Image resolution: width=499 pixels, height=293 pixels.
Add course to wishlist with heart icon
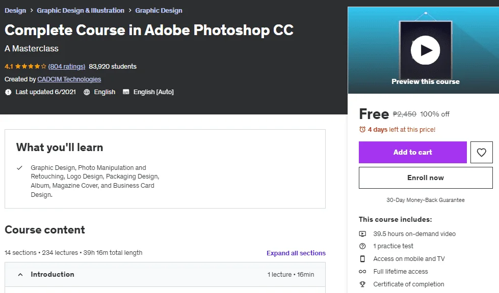481,153
